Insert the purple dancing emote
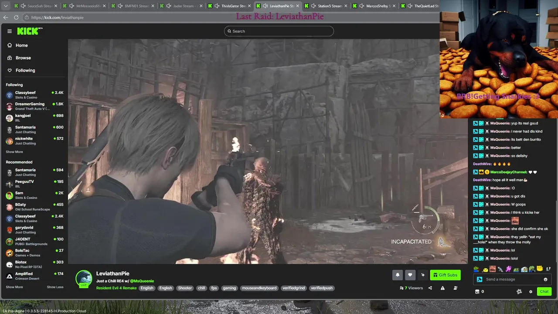Screen dimensions: 558x314 [508, 269]
